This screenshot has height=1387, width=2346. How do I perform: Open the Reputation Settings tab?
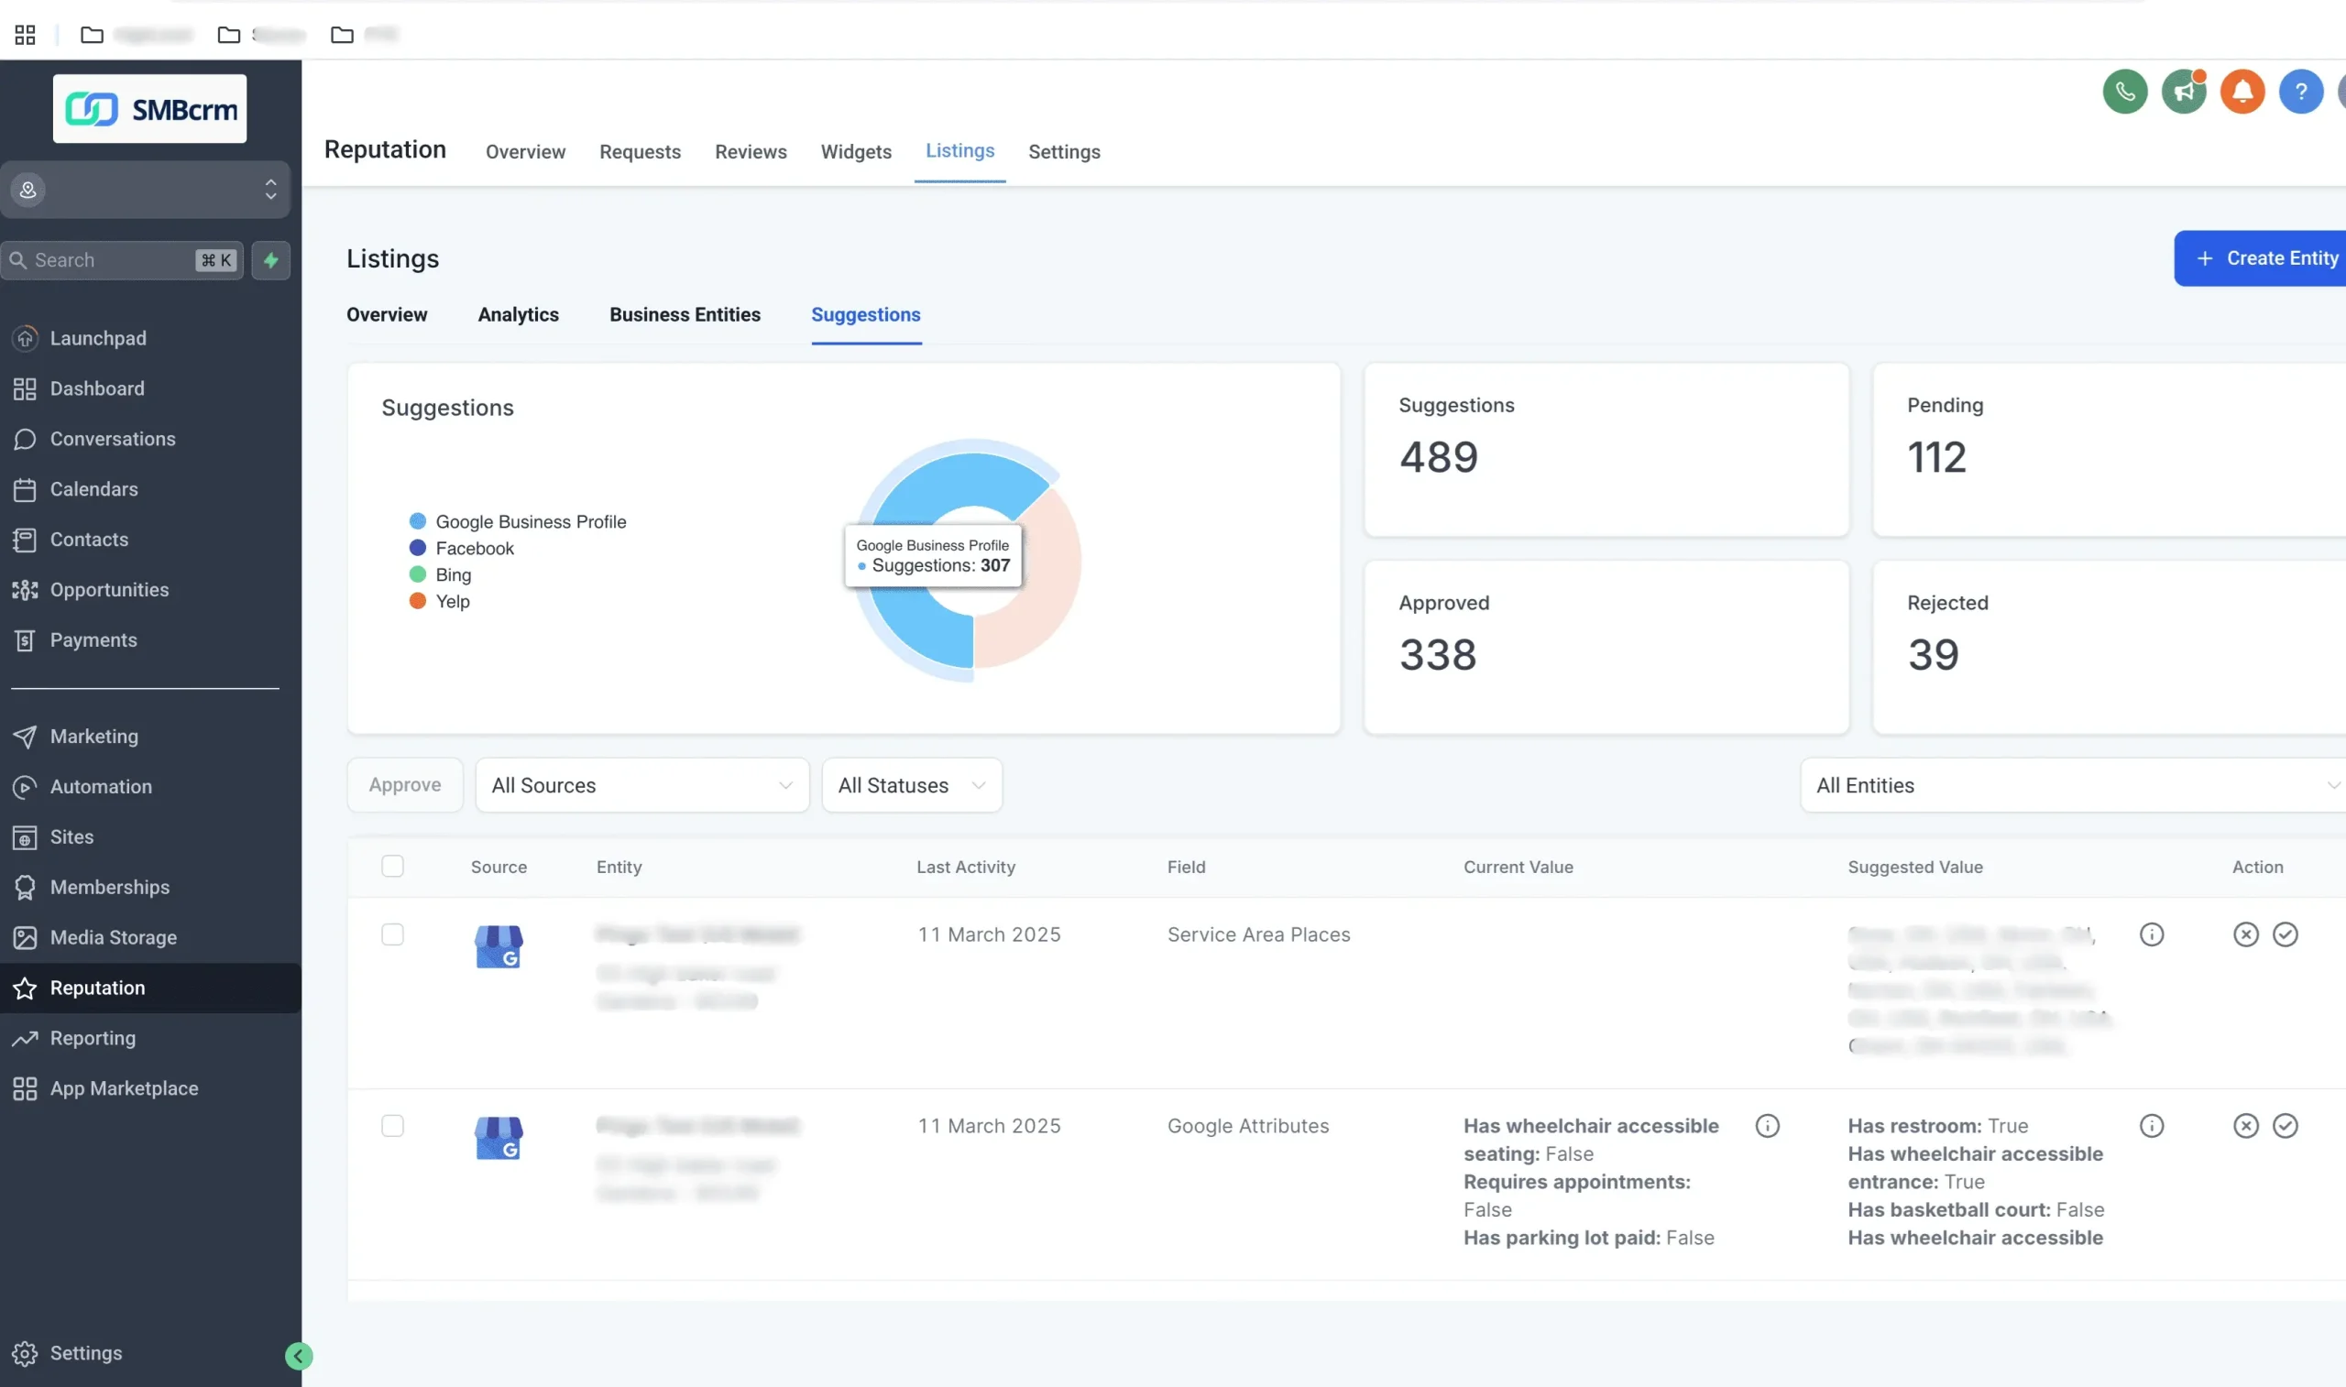pos(1064,151)
